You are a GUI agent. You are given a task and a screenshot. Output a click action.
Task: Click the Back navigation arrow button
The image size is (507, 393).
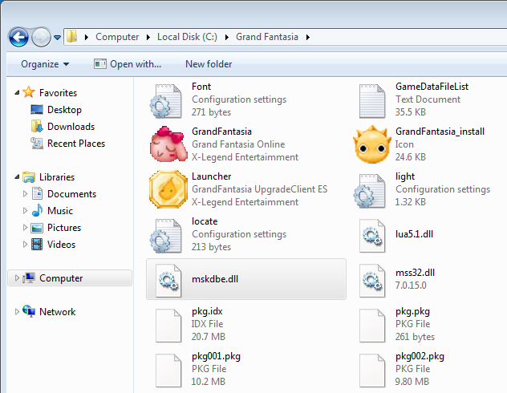[18, 37]
